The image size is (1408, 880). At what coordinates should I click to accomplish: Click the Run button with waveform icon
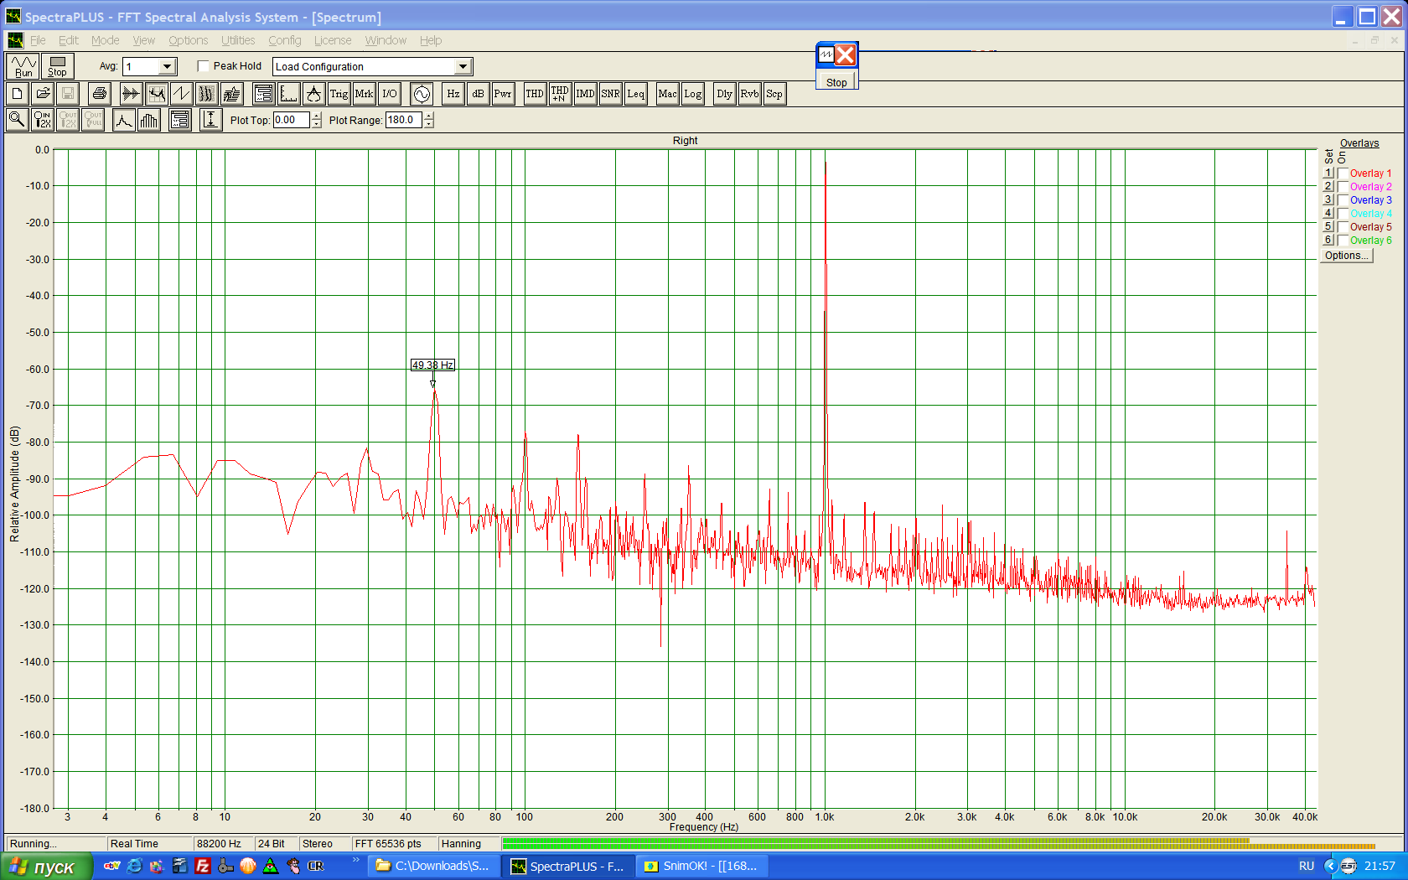tap(23, 66)
